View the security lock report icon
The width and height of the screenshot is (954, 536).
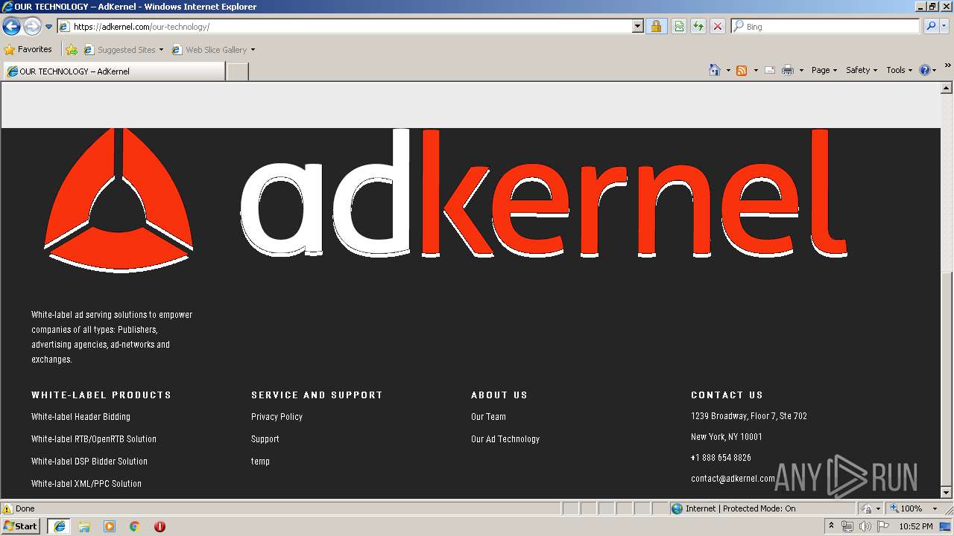(x=656, y=27)
